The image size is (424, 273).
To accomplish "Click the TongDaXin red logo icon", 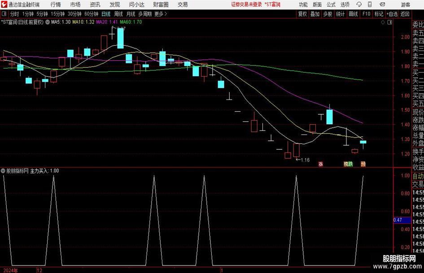I will point(4,4).
